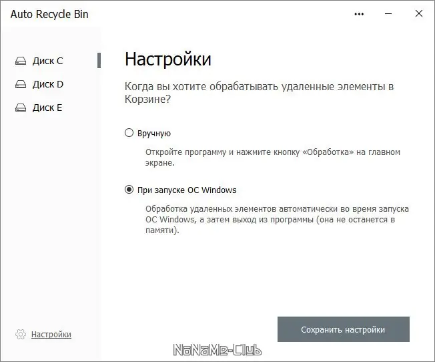Click the drive icon beside Диск C
The image size is (435, 362).
tap(21, 61)
